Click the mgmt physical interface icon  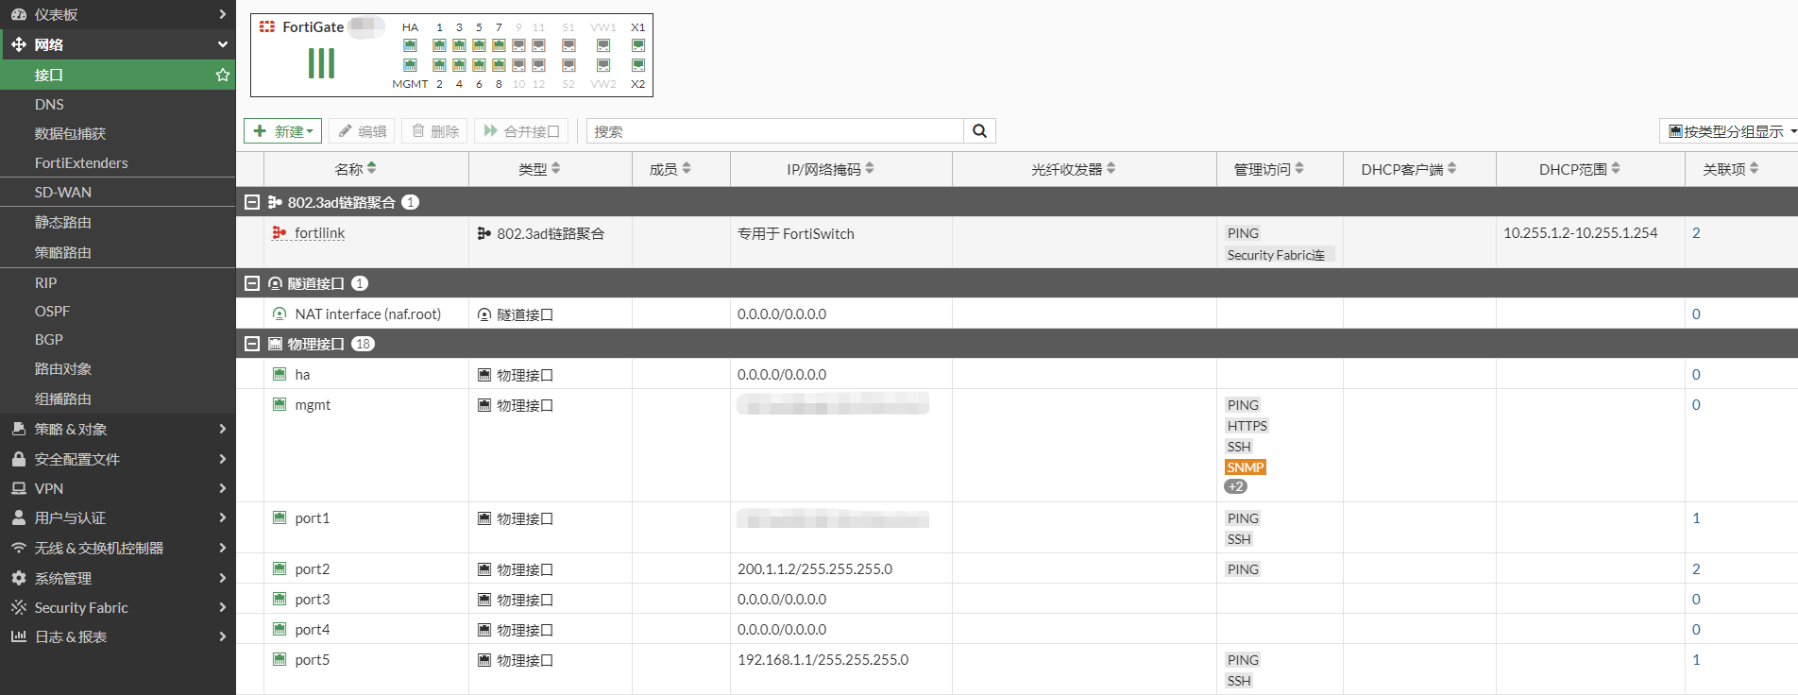(280, 405)
